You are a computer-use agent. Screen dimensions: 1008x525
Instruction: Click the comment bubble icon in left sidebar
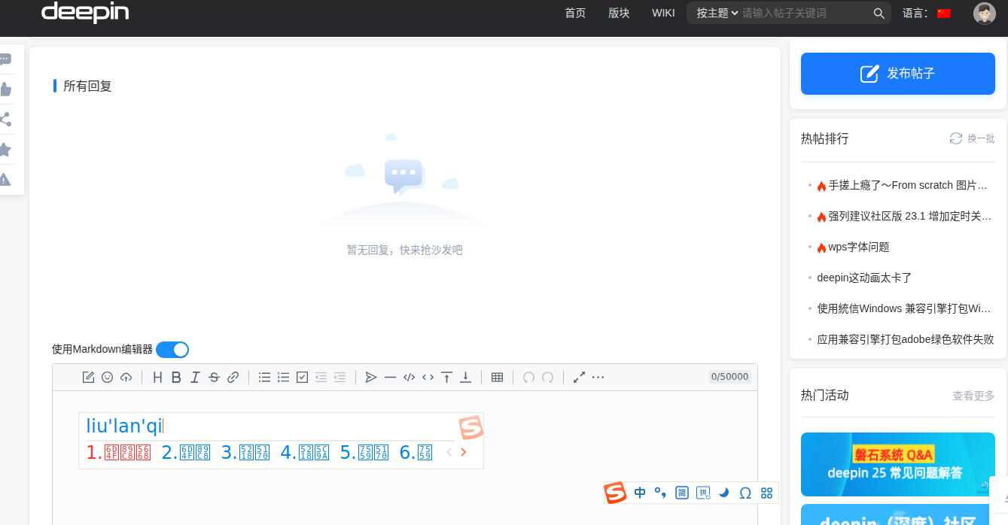pyautogui.click(x=5, y=59)
